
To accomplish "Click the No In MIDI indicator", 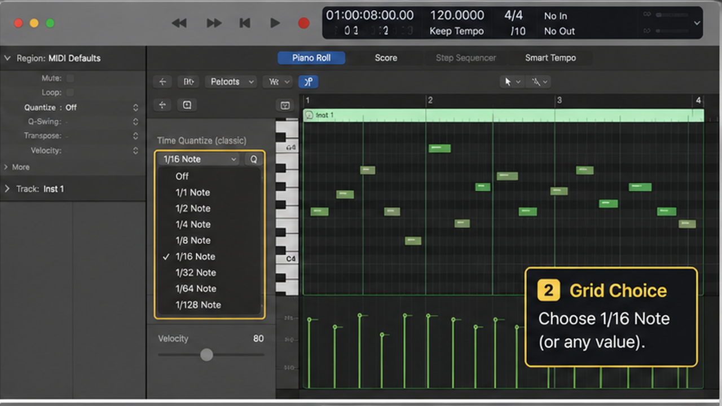I will pos(556,16).
